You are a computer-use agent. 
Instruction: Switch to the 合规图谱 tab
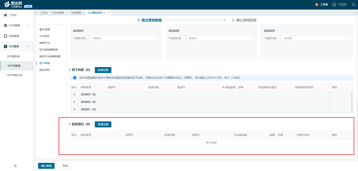[76, 13]
